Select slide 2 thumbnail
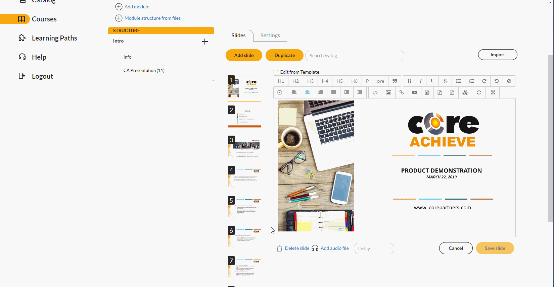Image resolution: width=554 pixels, height=287 pixels. pos(244,117)
